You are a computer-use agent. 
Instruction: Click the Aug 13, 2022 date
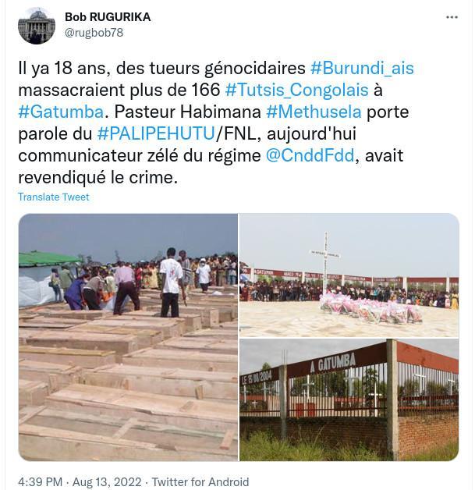pyautogui.click(x=107, y=481)
